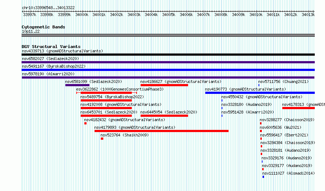
Task: Select the nsv6582027 (Sedlazeck2020) label
Action: [x=50, y=59]
